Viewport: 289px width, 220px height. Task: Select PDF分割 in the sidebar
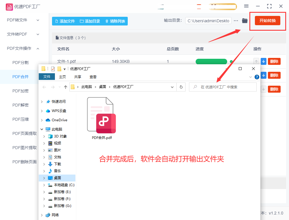point(21,63)
